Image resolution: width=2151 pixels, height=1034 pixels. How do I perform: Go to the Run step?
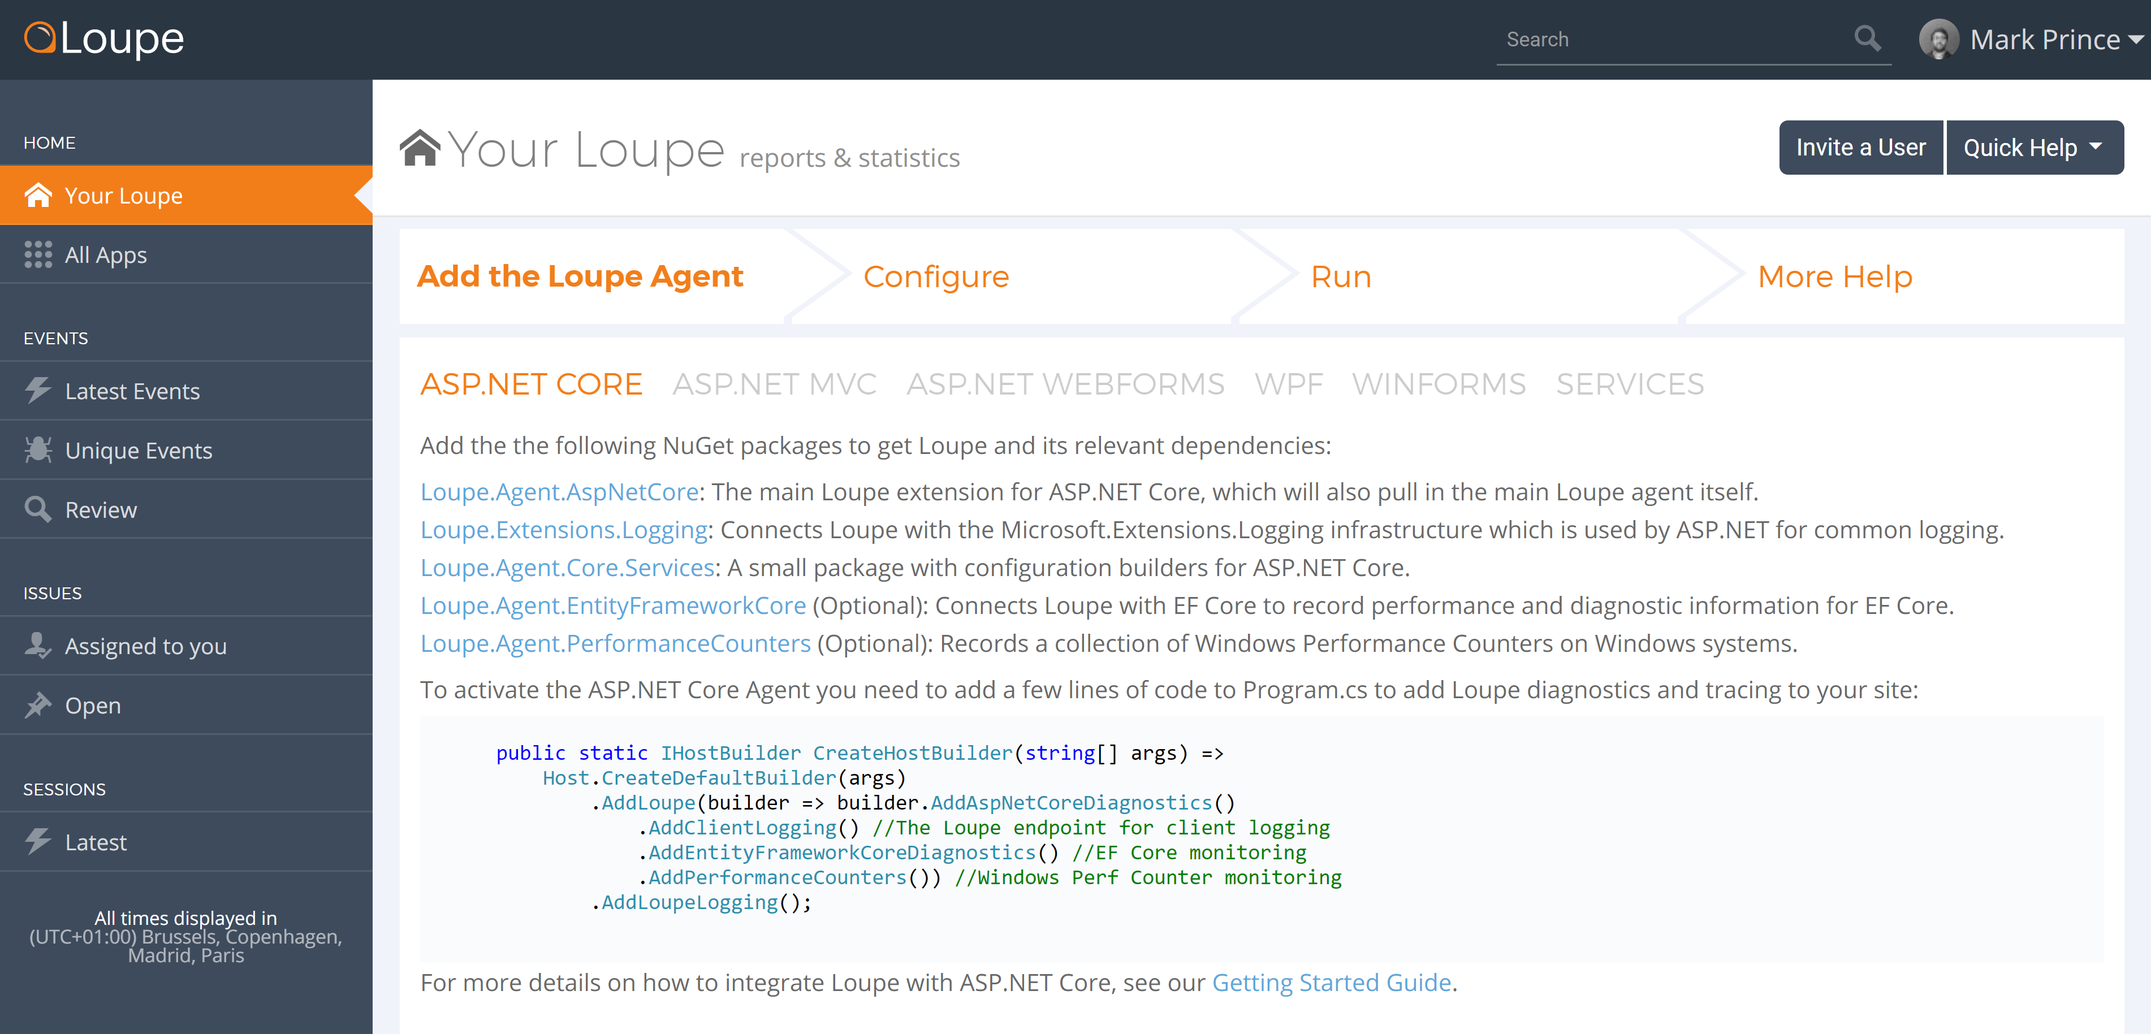pyautogui.click(x=1341, y=276)
